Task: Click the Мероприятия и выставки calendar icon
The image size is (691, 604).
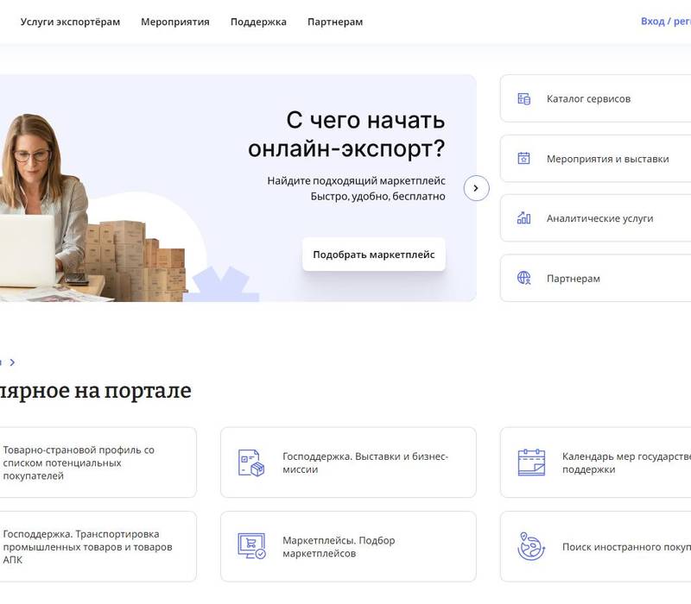Action: [x=523, y=158]
